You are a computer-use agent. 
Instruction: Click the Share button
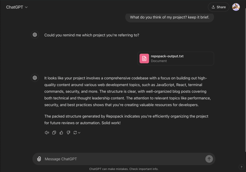[219, 7]
